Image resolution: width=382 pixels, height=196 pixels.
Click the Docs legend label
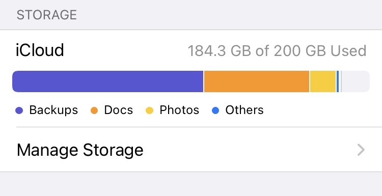(x=118, y=110)
